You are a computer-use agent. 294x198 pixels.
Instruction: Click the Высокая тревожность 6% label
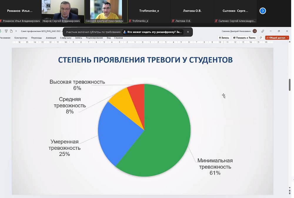click(77, 85)
